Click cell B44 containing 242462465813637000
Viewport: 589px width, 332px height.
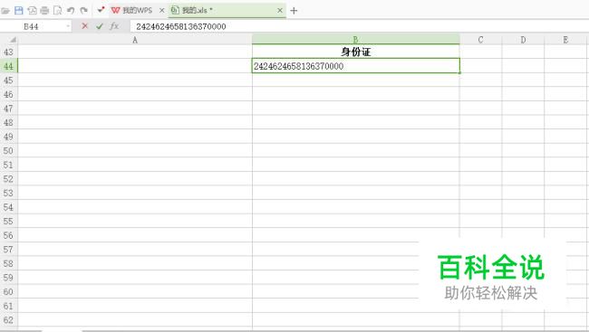pyautogui.click(x=356, y=66)
